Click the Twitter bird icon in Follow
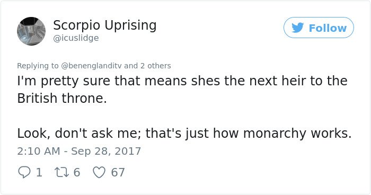This screenshot has width=371, height=195. 298,28
